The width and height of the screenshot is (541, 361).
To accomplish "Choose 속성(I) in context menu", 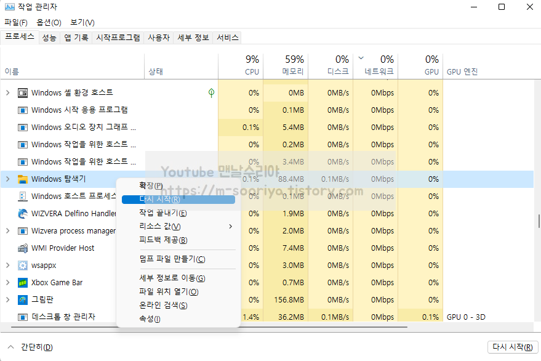I will [178, 319].
